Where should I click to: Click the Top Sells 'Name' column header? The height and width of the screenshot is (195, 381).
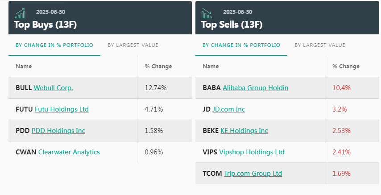tap(211, 66)
